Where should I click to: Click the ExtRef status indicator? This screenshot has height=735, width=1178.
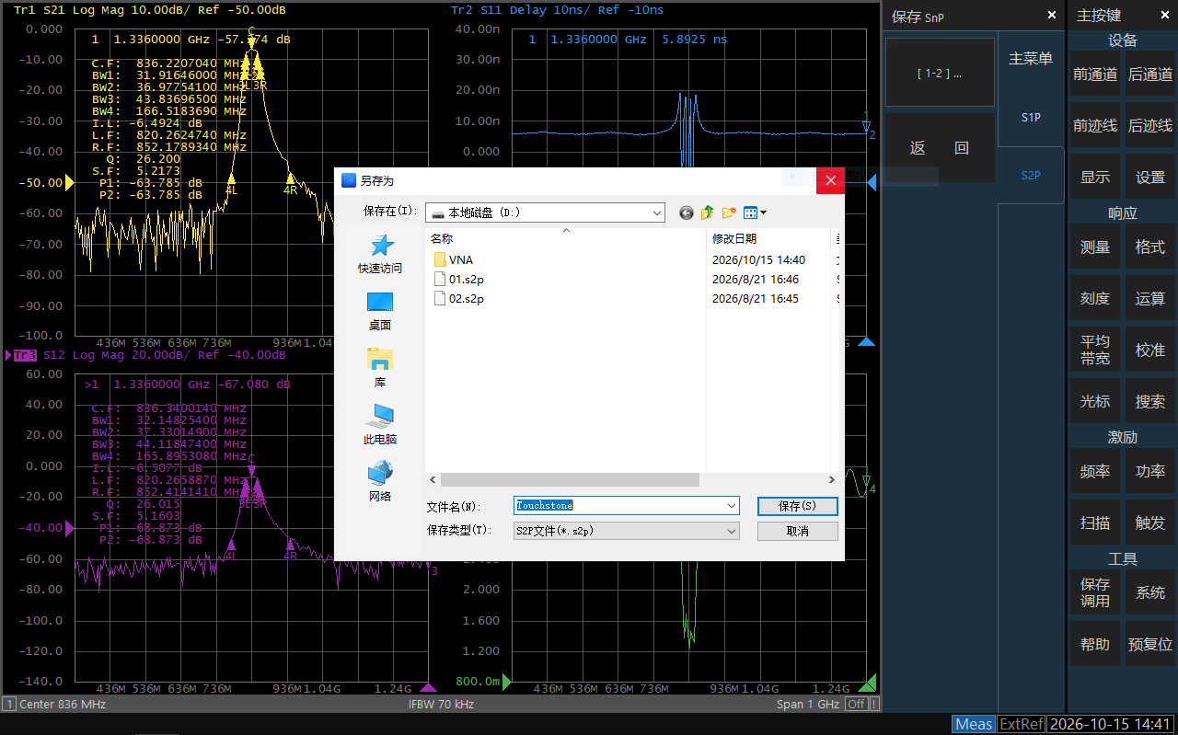(1022, 724)
